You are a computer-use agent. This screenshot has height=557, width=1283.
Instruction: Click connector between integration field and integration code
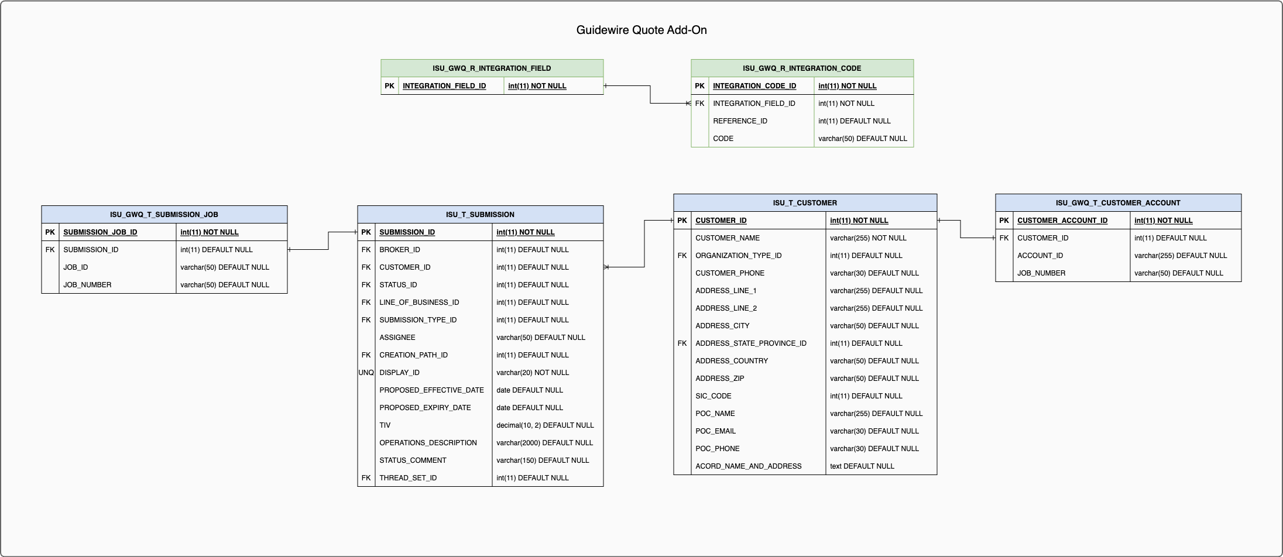point(650,95)
